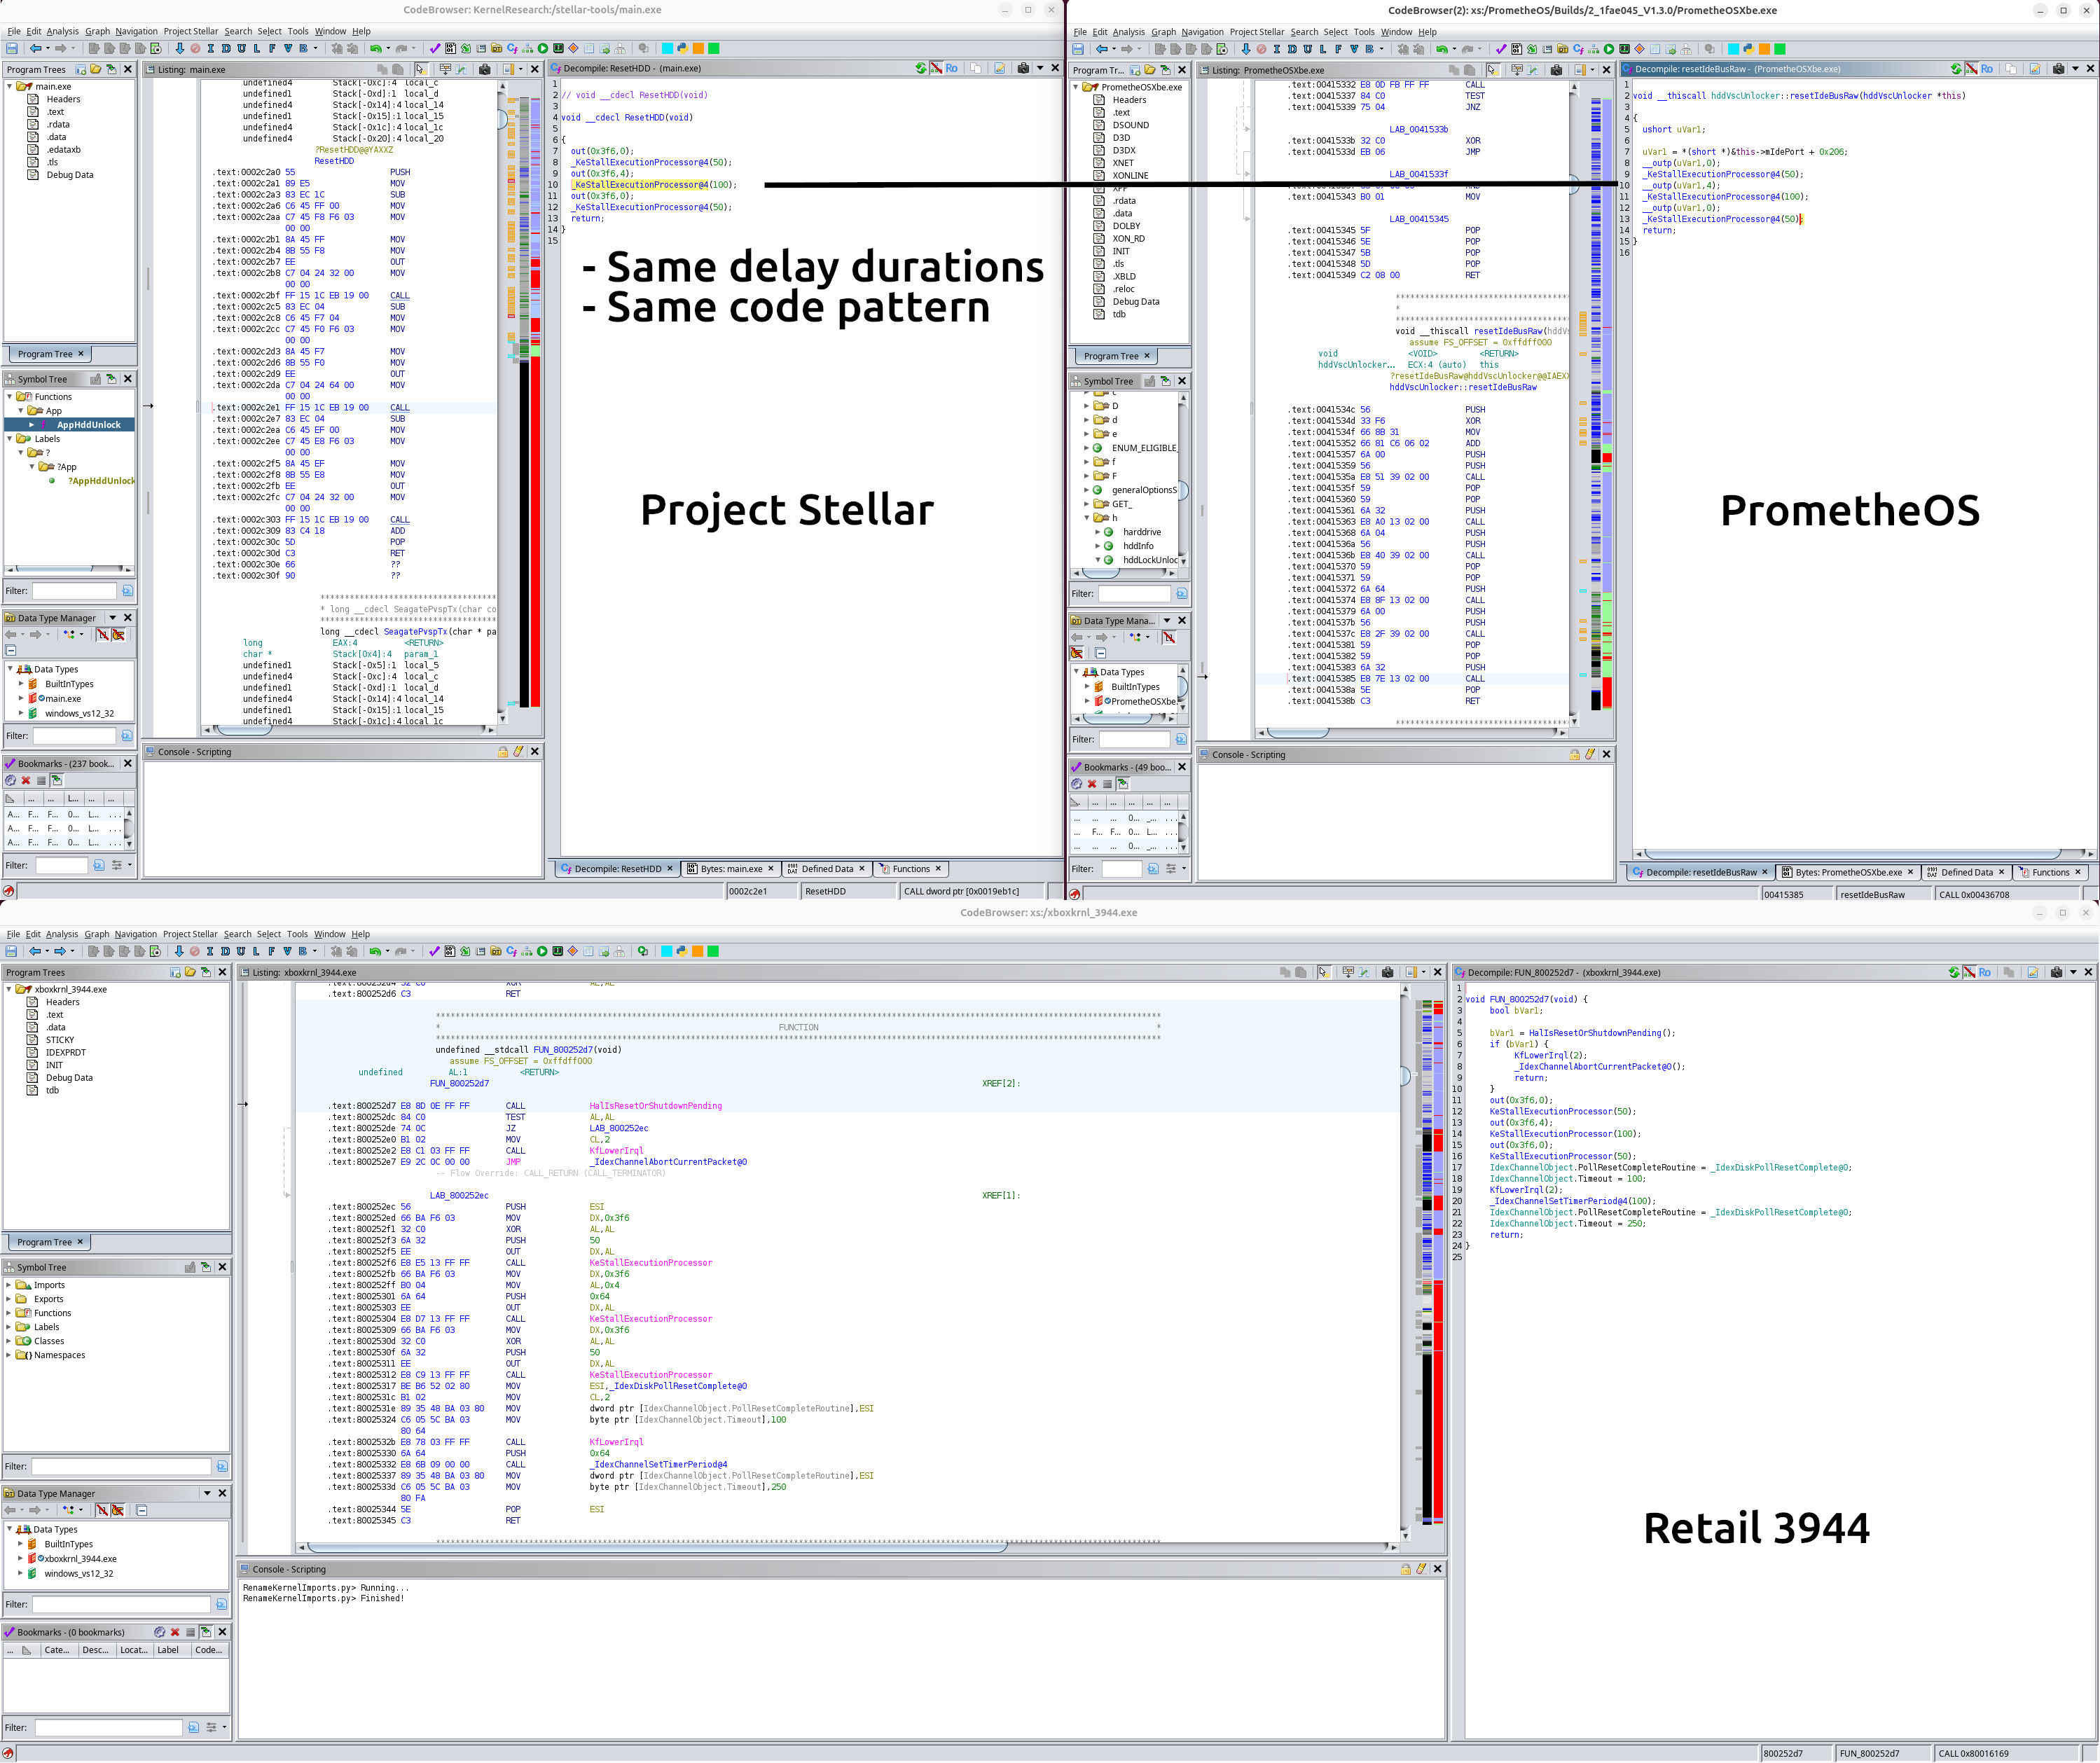This screenshot has width=2100, height=1763.
Task: Take snapshot of main.exe Listing panel
Action: (485, 69)
